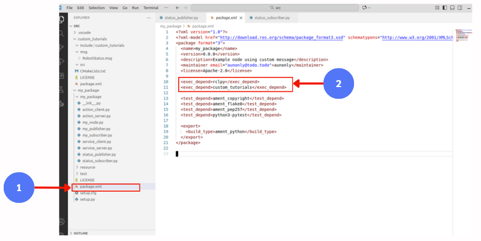481x241 pixels.
Task: Open the Testing flask icon view
Action: point(63,89)
